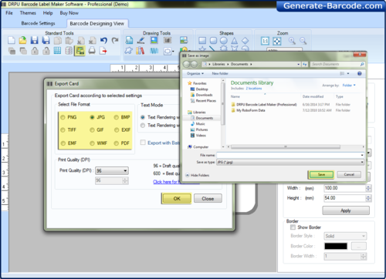Open the Organize dropdown in save dialog
This screenshot has height=279, width=386.
coord(195,73)
